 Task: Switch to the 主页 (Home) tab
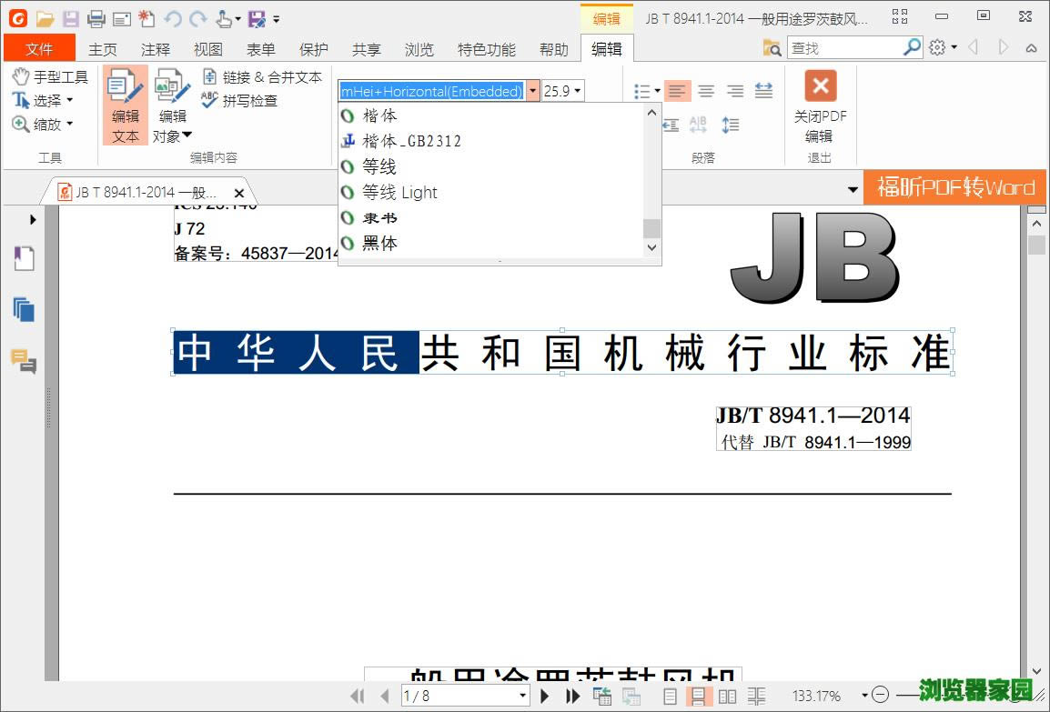pyautogui.click(x=103, y=49)
